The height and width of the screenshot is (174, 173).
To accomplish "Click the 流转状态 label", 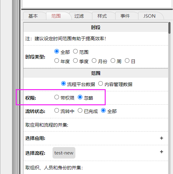I will 35,111.
